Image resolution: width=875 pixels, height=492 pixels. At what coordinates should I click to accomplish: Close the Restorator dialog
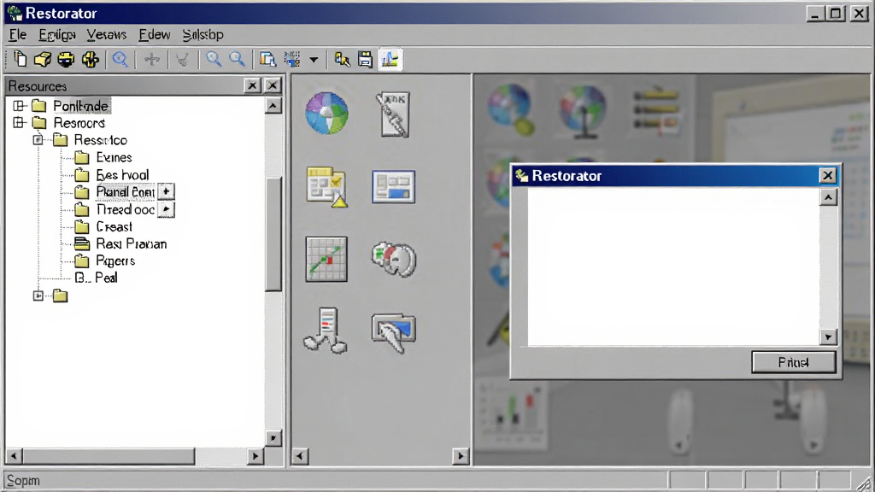(827, 176)
